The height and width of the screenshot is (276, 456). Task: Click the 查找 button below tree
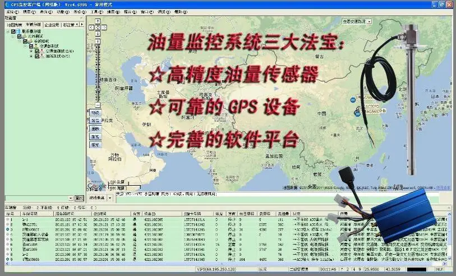(x=79, y=198)
